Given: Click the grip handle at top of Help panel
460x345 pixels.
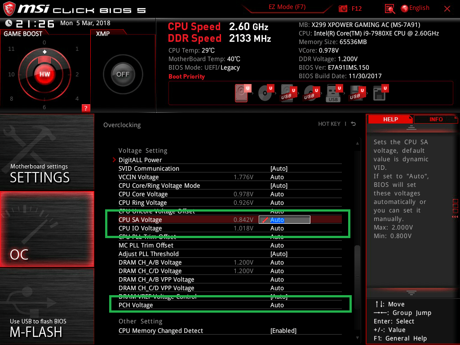Looking at the screenshot, I should tap(411, 128).
